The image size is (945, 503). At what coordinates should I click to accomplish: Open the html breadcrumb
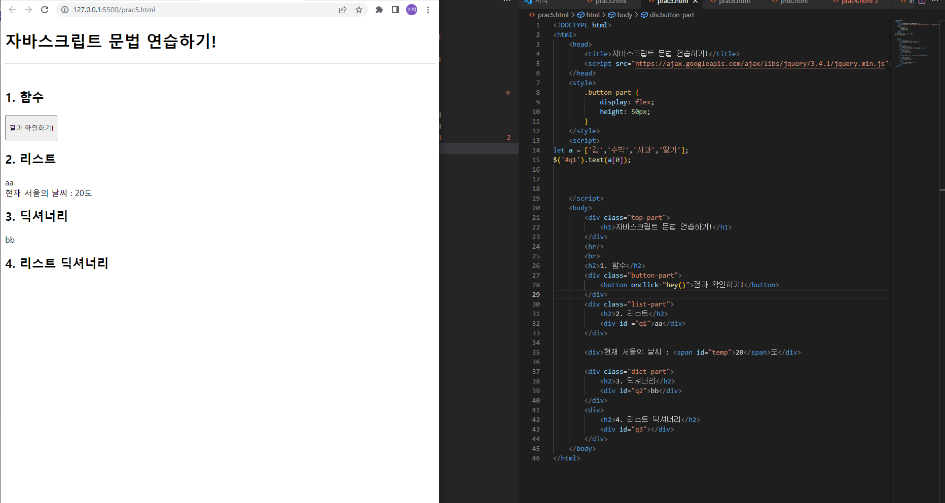[592, 15]
